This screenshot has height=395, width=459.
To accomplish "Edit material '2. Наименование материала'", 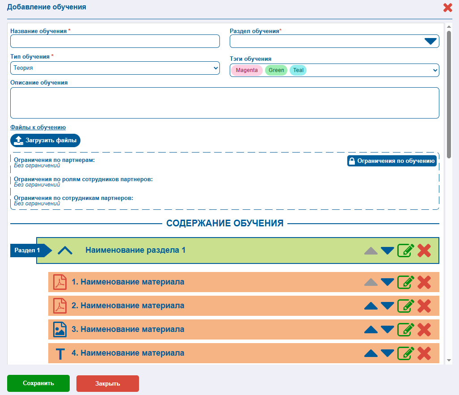I will [x=406, y=306].
